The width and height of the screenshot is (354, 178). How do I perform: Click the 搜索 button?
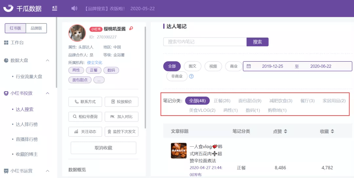pos(257,42)
